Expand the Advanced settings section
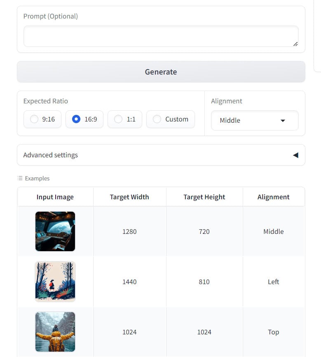Viewport: 321px width, 357px height. (161, 155)
